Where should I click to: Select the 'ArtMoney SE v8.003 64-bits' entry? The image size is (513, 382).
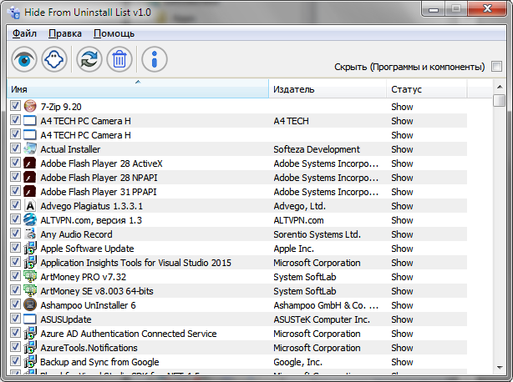97,291
